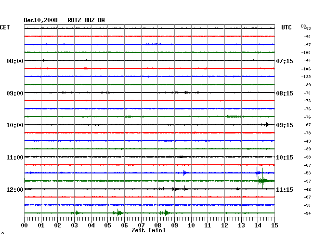Select the DC offset value -78
This screenshot has height=238, width=313.
click(307, 133)
